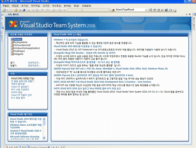Open the New Project icon's dropdown arrow
Image resolution: width=196 pixels, height=148 pixels.
tap(7, 10)
